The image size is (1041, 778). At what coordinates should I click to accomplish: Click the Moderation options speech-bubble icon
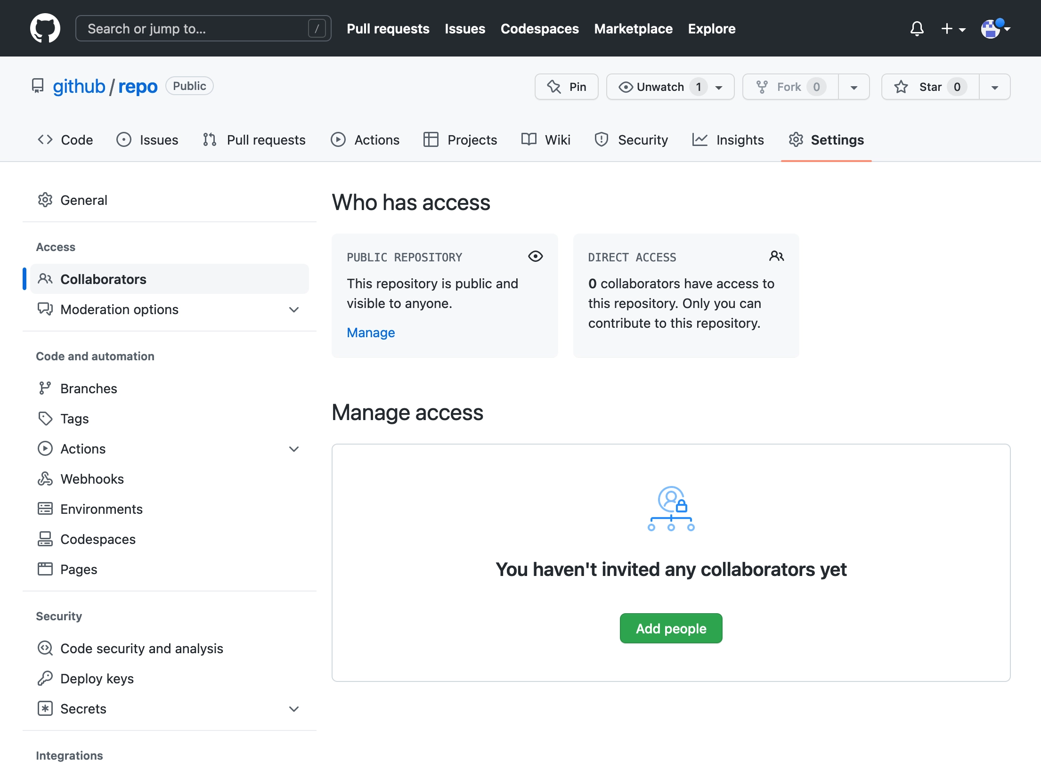click(x=45, y=309)
